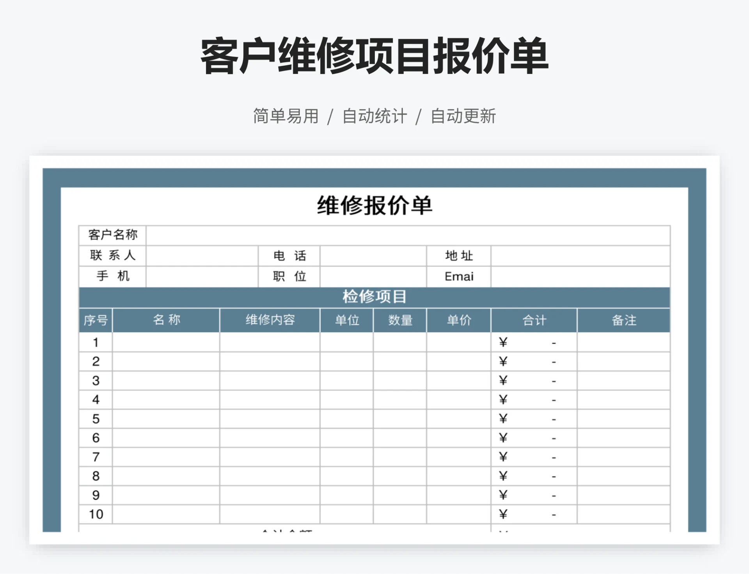Click the 地址 value cell
The height and width of the screenshot is (574, 749).
[x=580, y=256]
